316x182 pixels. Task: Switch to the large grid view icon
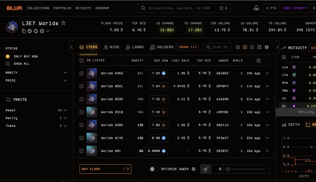(259, 47)
